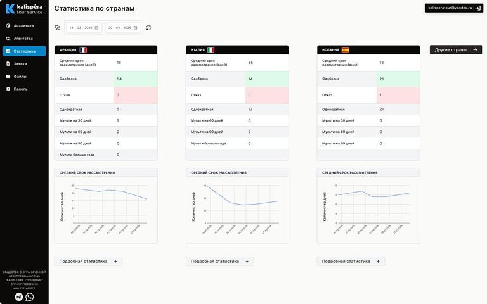Click the Italy flag icon
The width and height of the screenshot is (487, 304).
[211, 50]
